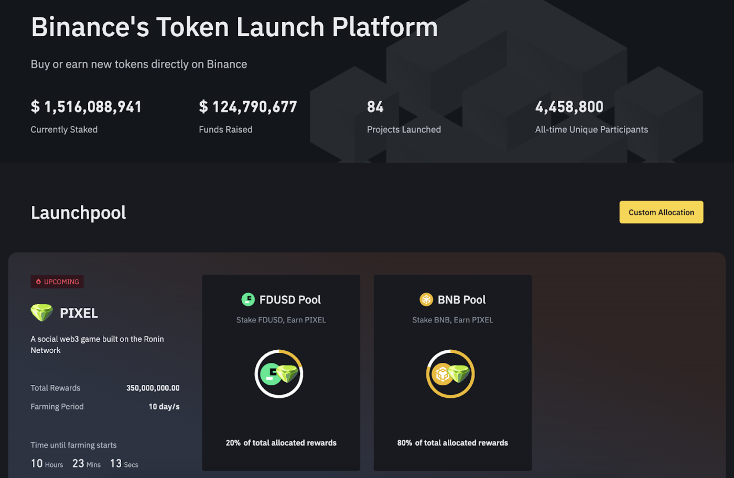The width and height of the screenshot is (734, 478).
Task: Select the BNB coin icon in the BNB Pool header
Action: point(426,299)
